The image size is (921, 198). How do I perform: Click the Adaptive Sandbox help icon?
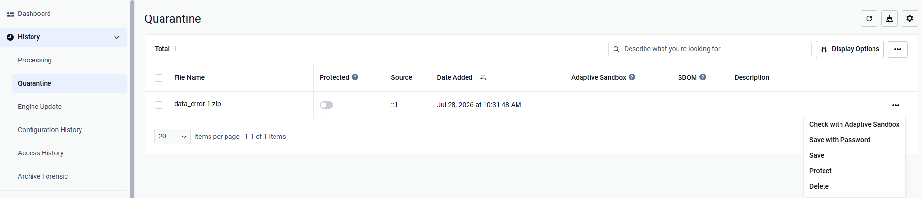click(632, 77)
